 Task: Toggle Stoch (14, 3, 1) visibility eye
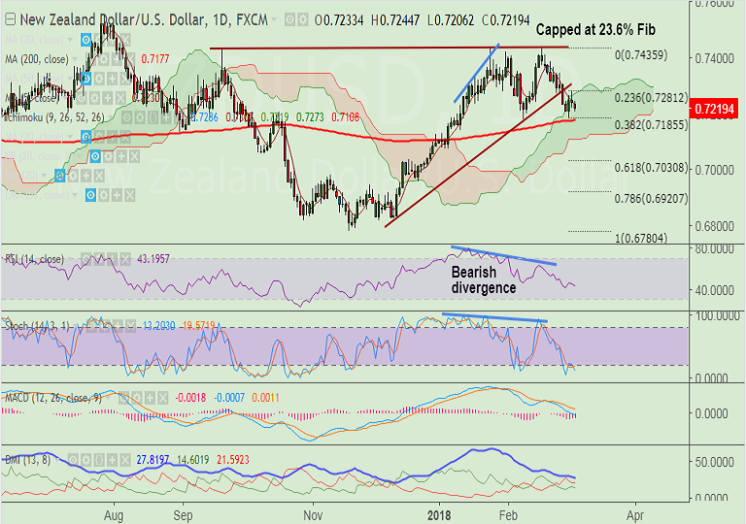(x=92, y=326)
